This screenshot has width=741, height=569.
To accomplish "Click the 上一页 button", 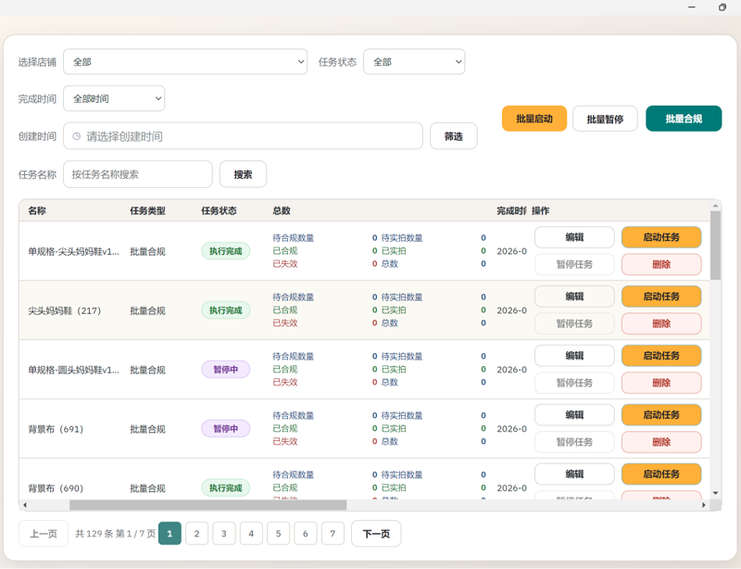I will coord(44,534).
